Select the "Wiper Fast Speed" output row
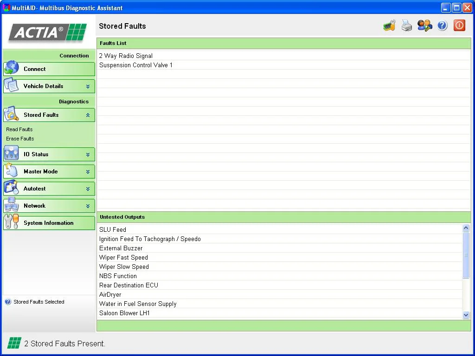Screen dimensions: 475x356 click(280, 257)
